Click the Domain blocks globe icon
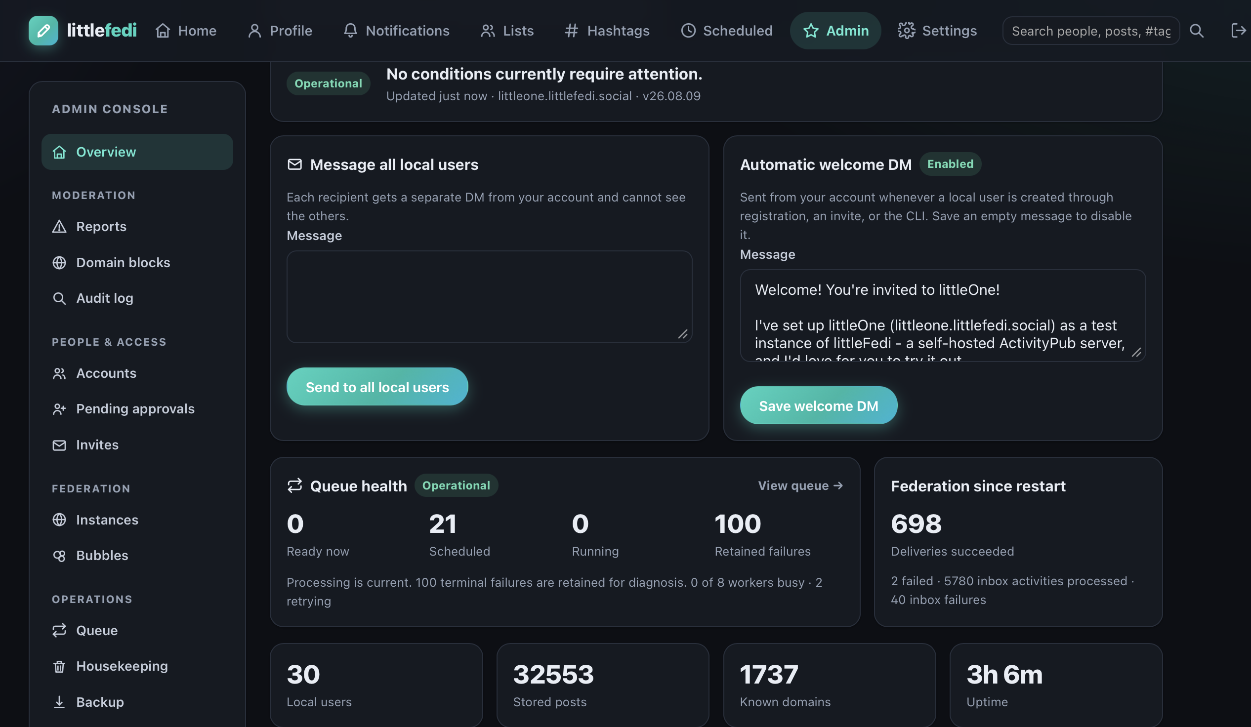The image size is (1251, 727). [59, 263]
